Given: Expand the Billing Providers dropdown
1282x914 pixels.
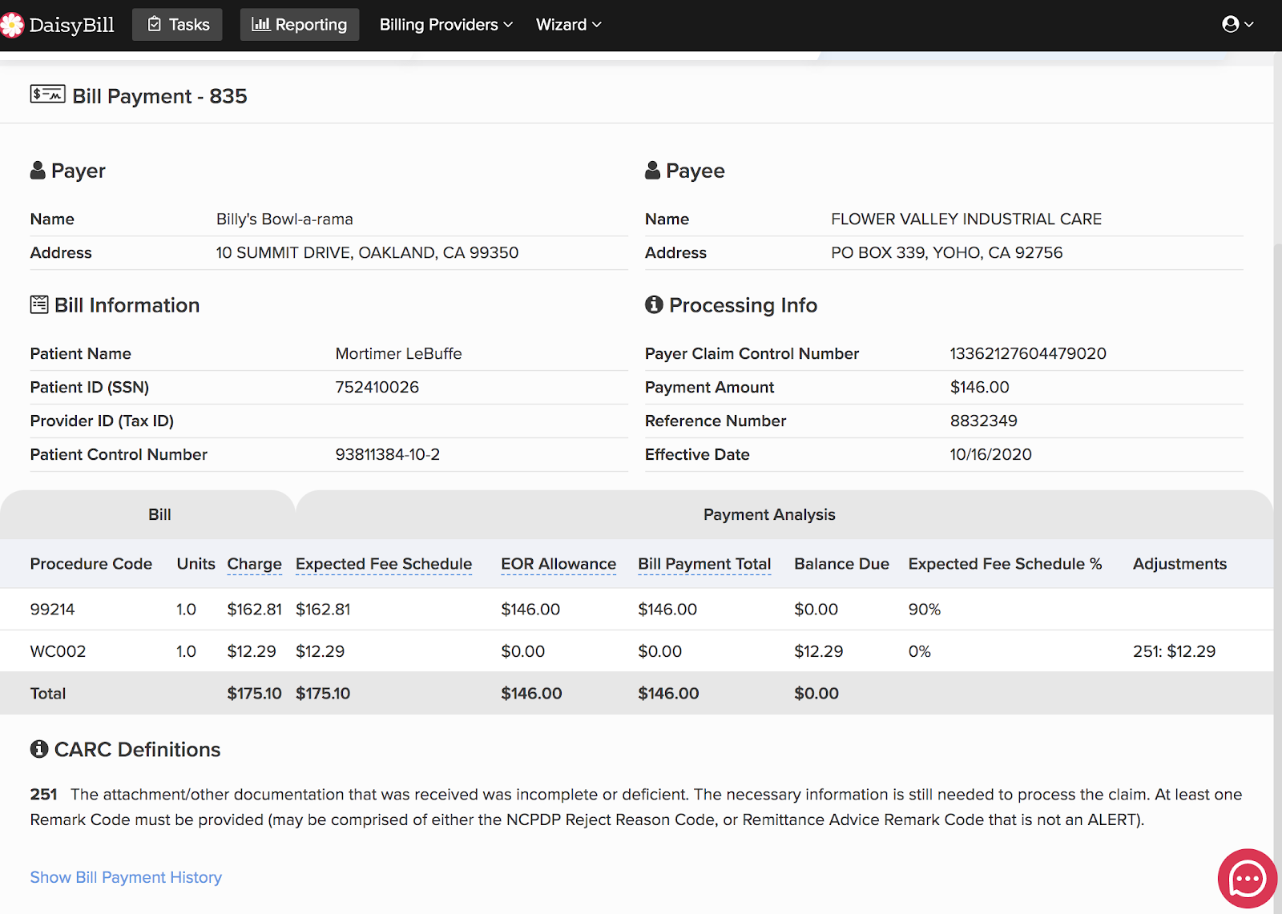Looking at the screenshot, I should pyautogui.click(x=445, y=25).
